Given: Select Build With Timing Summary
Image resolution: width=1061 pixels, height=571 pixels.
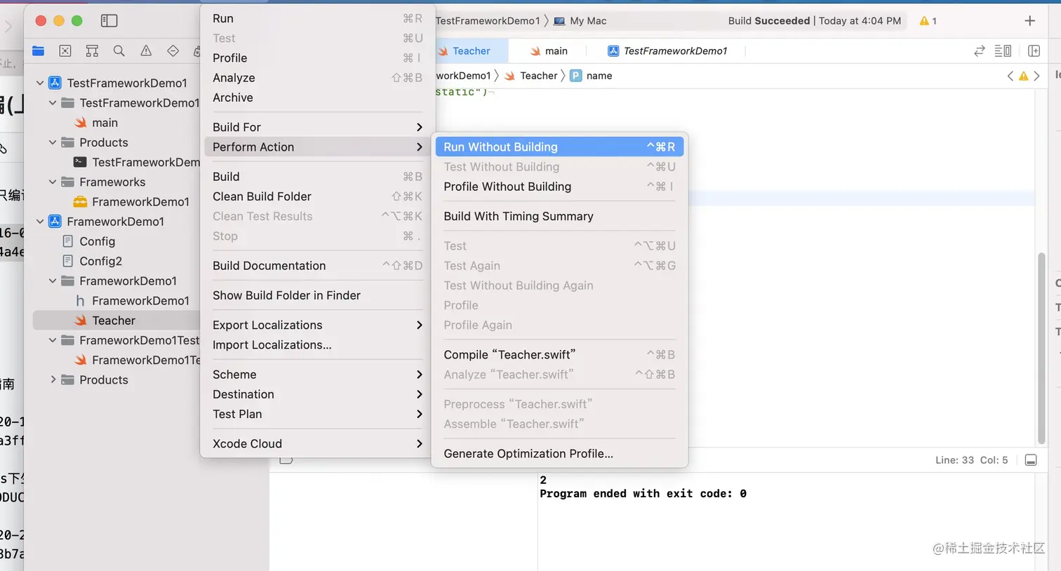Looking at the screenshot, I should point(559,216).
